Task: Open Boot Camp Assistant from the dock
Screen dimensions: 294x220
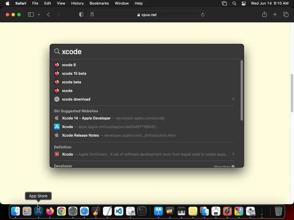Action: click(250, 211)
